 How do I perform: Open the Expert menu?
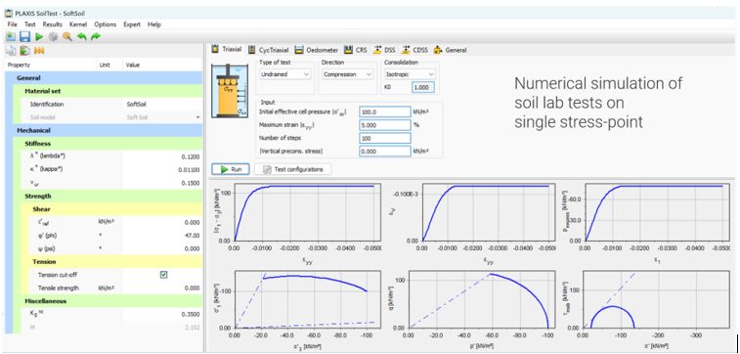click(132, 24)
